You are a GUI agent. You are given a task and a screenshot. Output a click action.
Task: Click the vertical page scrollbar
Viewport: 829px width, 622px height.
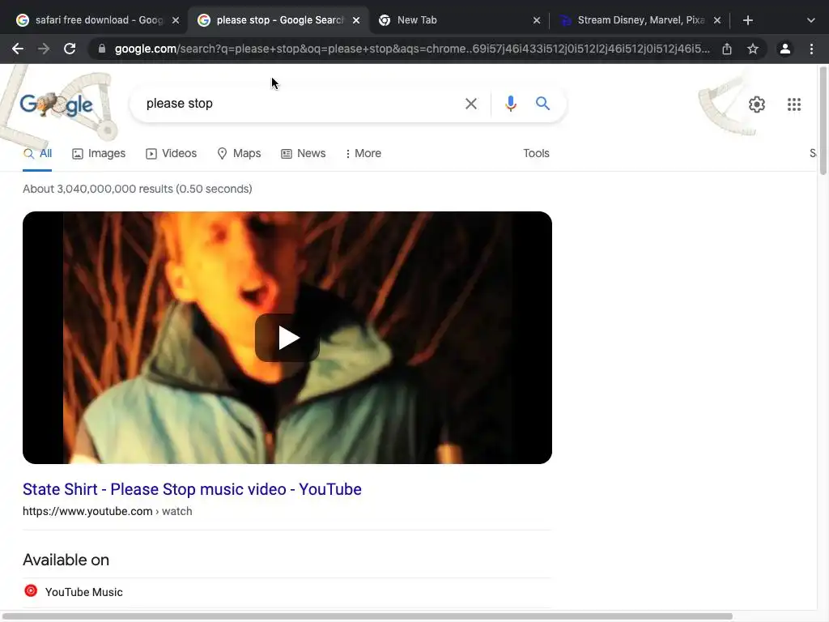pos(823,121)
